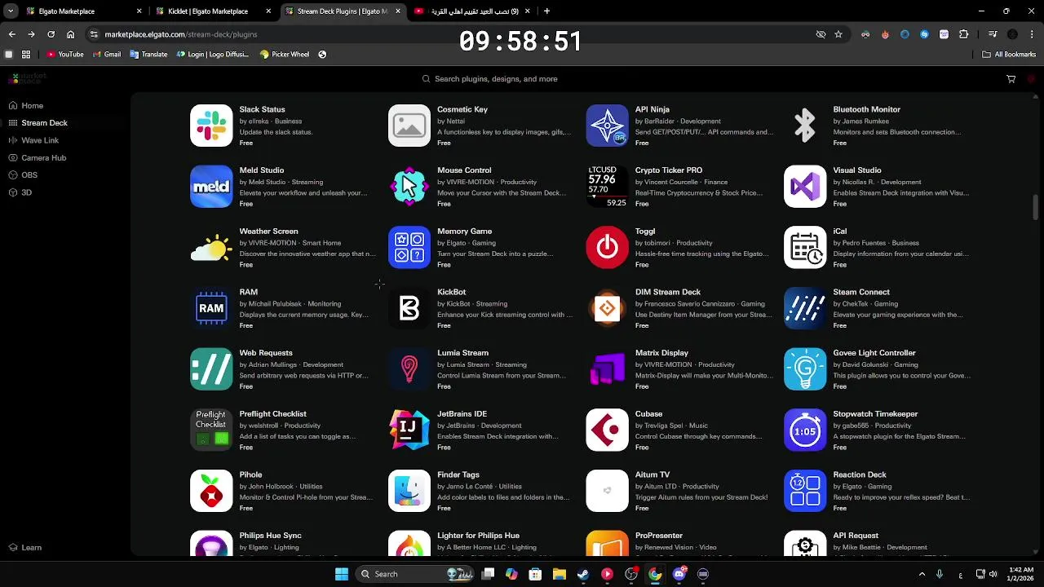
Task: Open the Picker Wheel bookmark
Action: point(284,55)
